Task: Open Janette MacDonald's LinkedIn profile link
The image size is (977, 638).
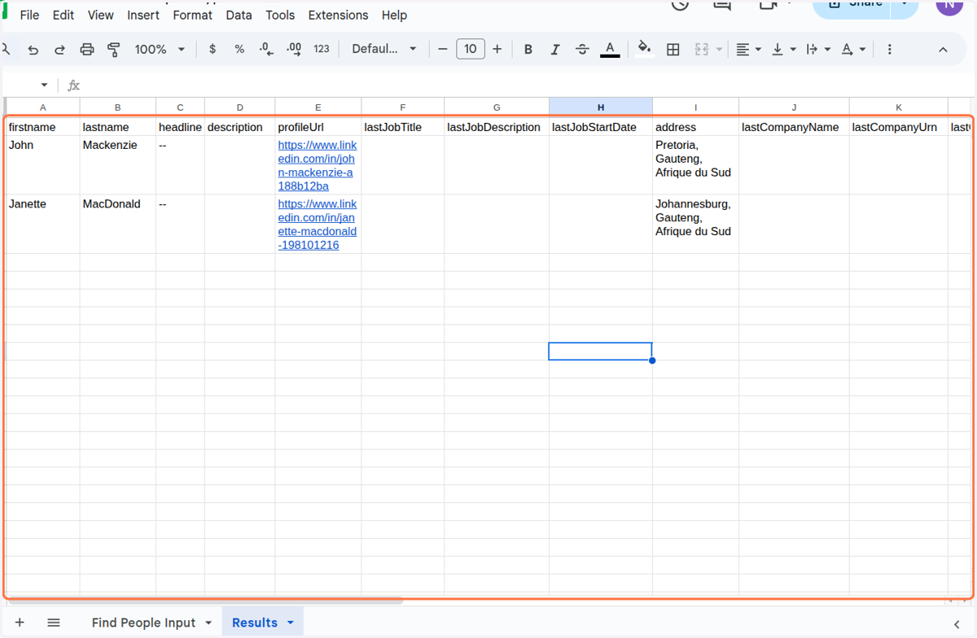Action: click(318, 224)
